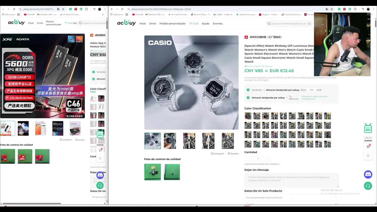Open the Aplicaciones bookmark in right window

pyautogui.click(x=116, y=14)
